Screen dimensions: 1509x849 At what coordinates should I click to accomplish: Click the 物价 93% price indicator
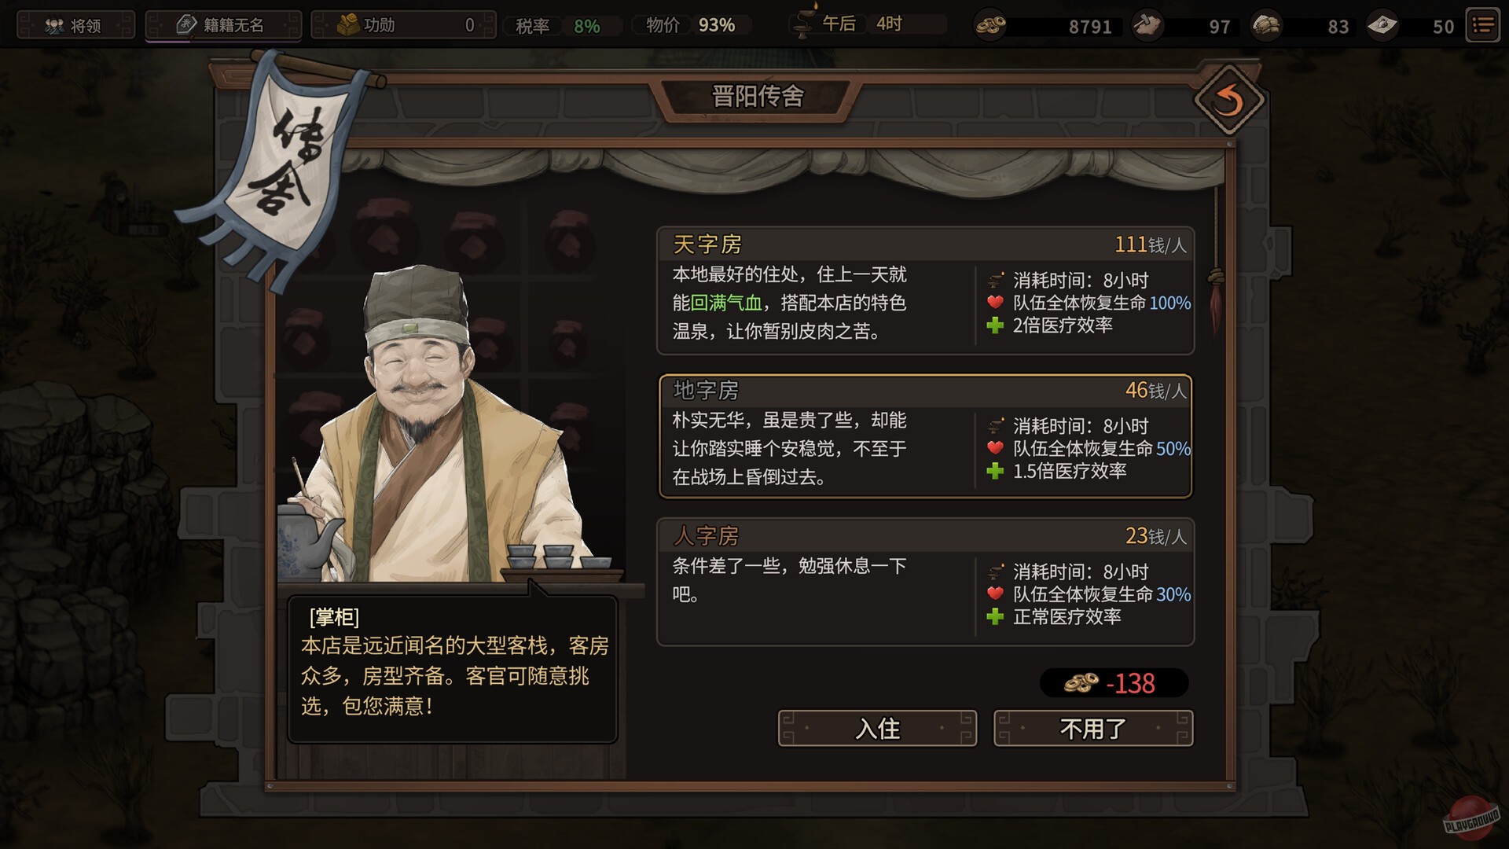691,26
